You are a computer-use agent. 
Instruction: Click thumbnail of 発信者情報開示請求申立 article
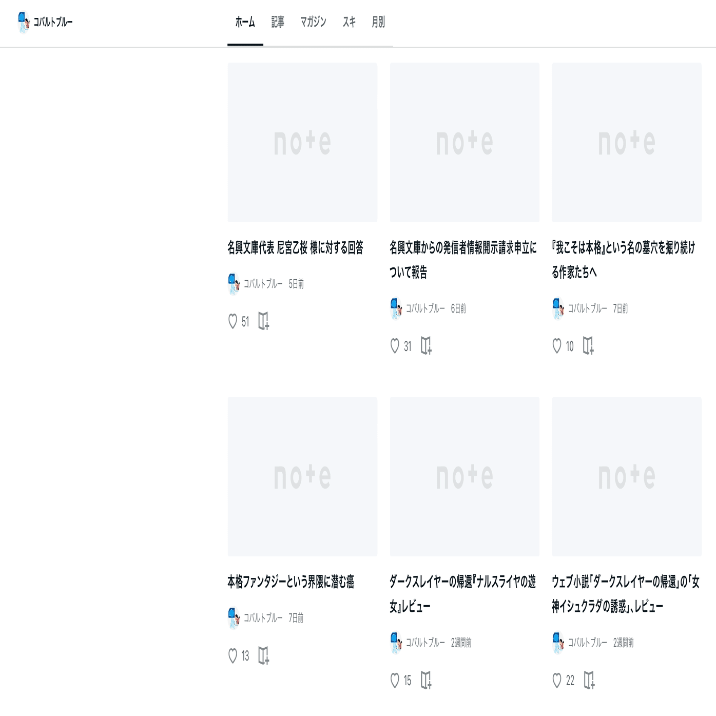coord(465,143)
